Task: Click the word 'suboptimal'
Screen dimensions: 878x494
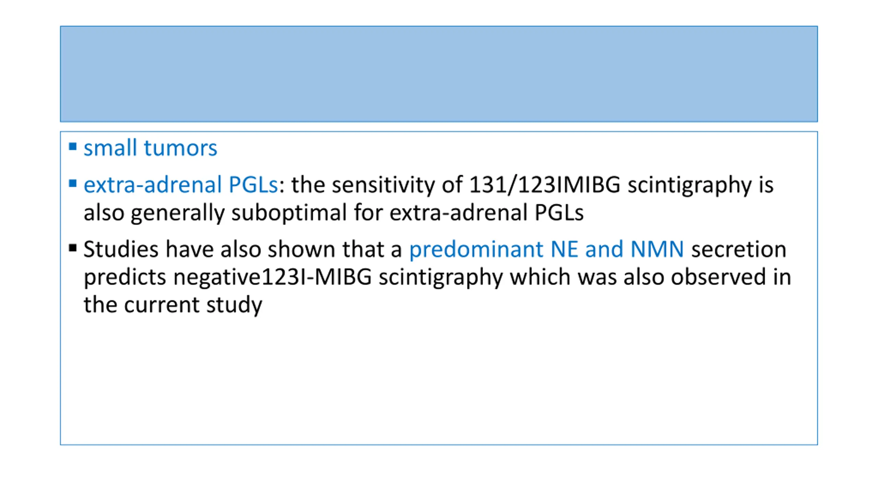Action: click(289, 213)
